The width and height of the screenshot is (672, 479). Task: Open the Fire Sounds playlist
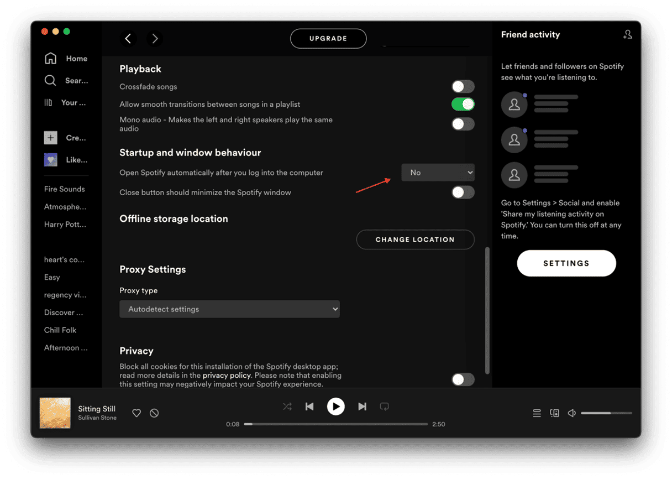tap(65, 189)
